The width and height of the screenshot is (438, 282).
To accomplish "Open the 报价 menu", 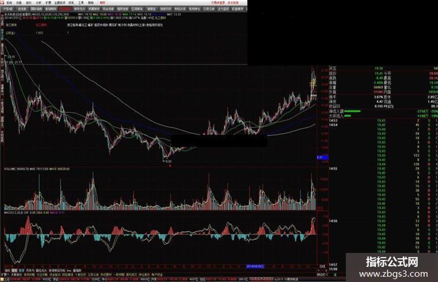I will point(29,2).
